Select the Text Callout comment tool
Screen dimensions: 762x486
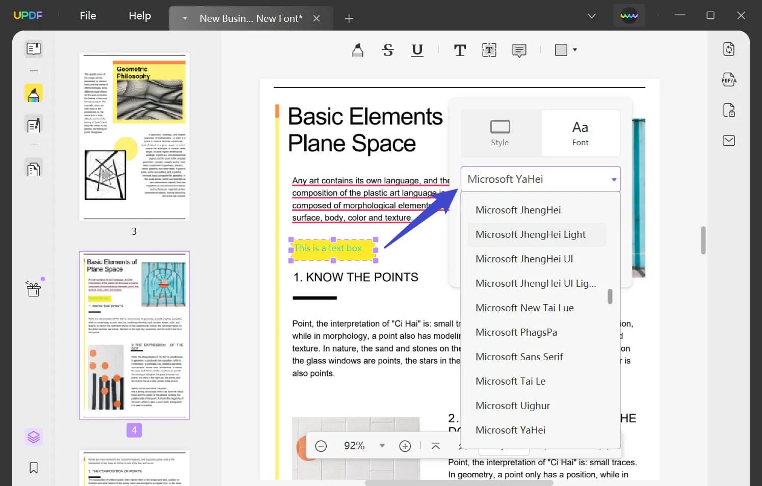click(519, 50)
